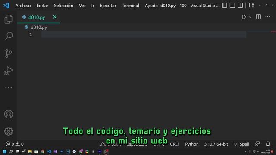276x155 pixels.
Task: Close the d010.py tab
Action: point(55,17)
